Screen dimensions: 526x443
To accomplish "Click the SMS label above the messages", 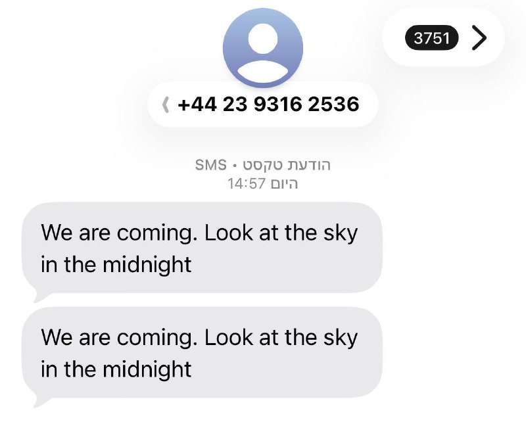I will click(x=210, y=165).
